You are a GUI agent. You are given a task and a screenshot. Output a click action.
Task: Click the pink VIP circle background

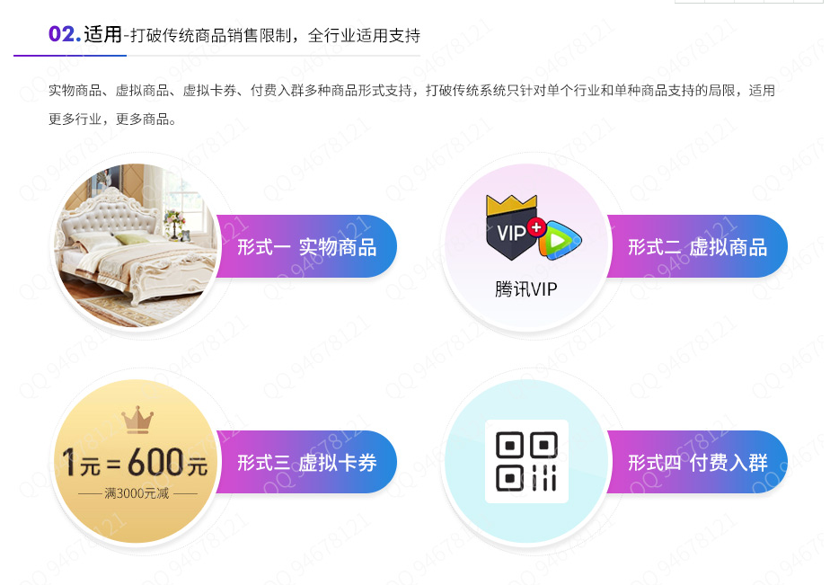point(526,245)
